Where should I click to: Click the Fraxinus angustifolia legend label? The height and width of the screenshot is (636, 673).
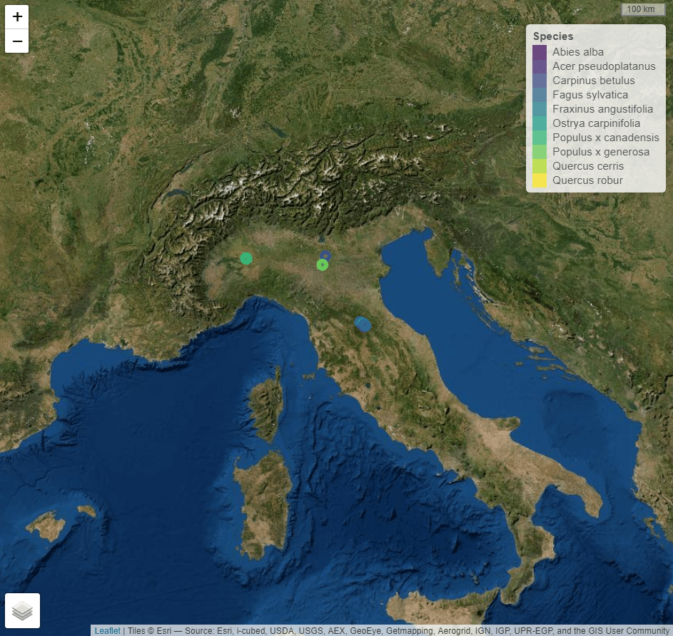tap(602, 109)
